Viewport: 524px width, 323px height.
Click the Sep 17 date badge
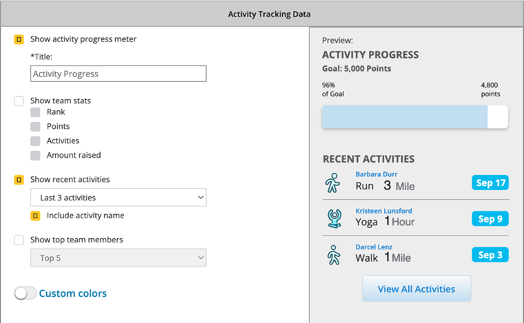pyautogui.click(x=490, y=183)
